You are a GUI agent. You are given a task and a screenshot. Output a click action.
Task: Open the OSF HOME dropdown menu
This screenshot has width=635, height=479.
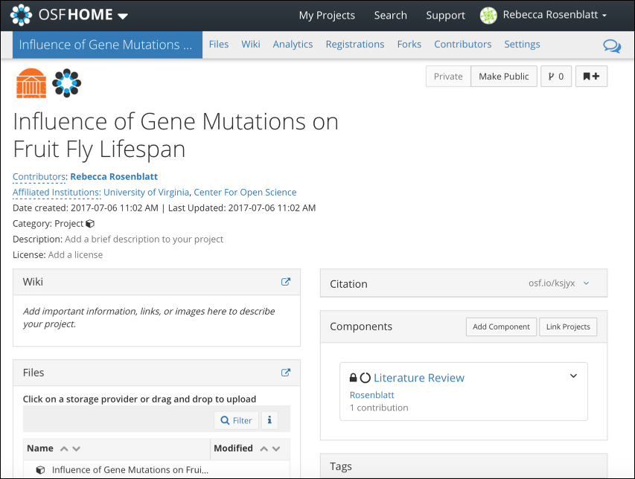[123, 16]
